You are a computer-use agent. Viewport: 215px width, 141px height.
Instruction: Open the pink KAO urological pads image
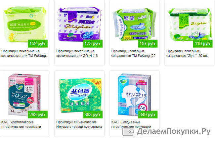(24, 95)
